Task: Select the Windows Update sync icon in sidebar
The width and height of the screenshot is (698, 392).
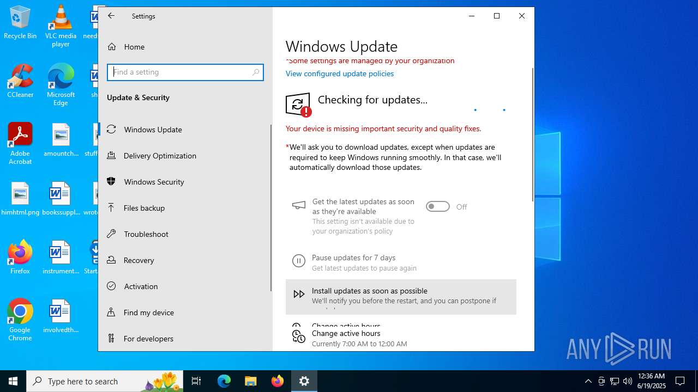Action: point(111,129)
